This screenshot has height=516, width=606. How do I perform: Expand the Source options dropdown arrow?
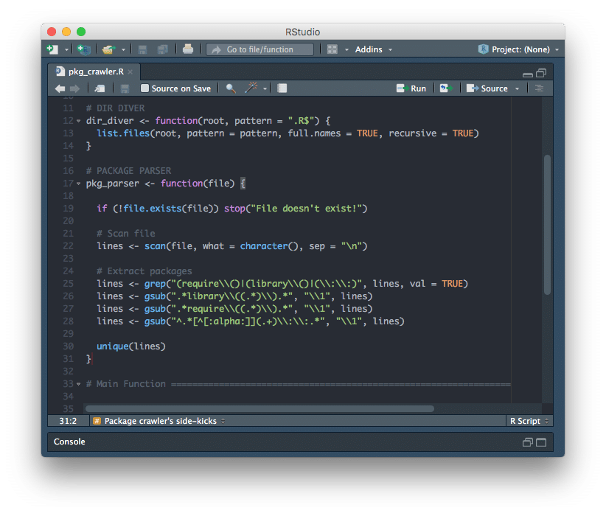click(517, 89)
